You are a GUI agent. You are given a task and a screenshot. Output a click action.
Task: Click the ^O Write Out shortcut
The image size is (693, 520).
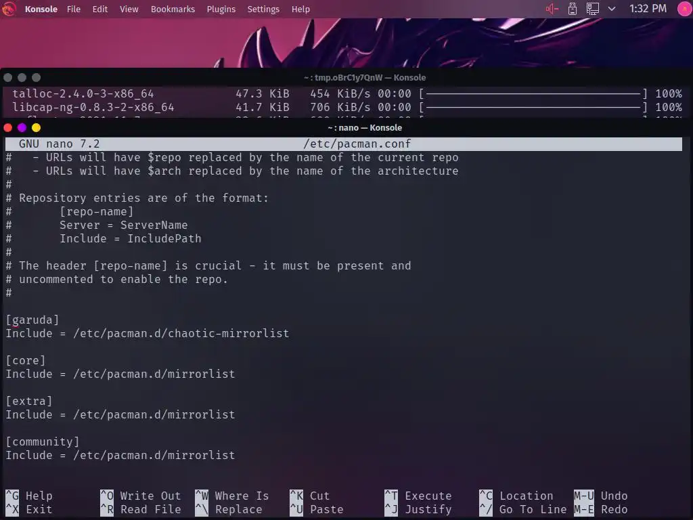141,496
